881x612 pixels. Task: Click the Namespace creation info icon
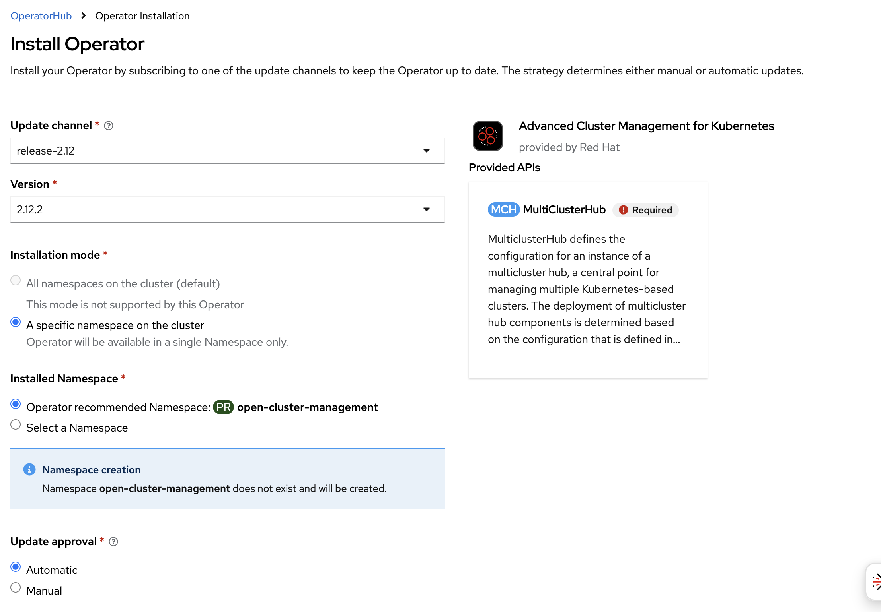pyautogui.click(x=29, y=469)
